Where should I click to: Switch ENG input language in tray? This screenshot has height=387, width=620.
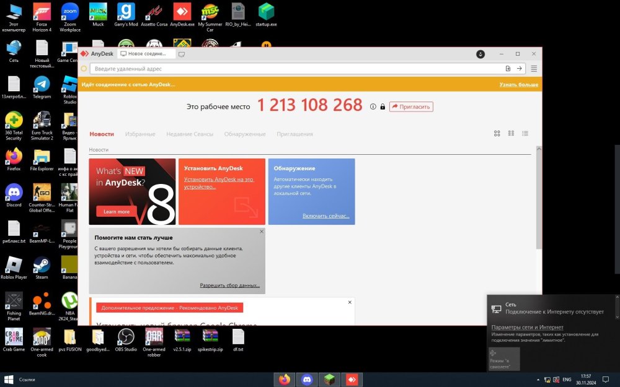[x=567, y=380]
